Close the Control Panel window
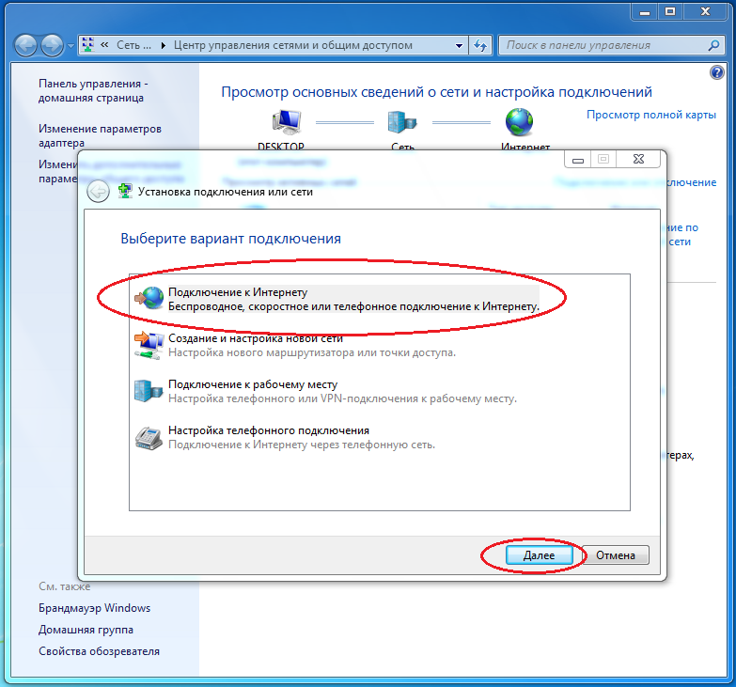Viewport: 736px width, 687px height. 705,11
